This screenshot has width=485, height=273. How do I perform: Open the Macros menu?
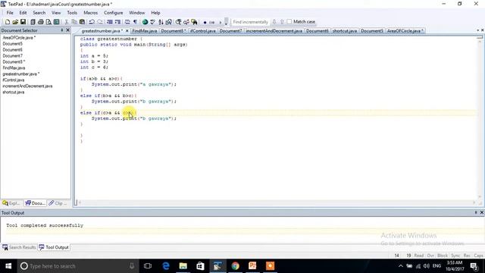91,13
